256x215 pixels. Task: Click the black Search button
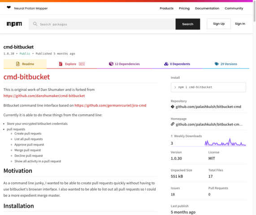[188, 24]
